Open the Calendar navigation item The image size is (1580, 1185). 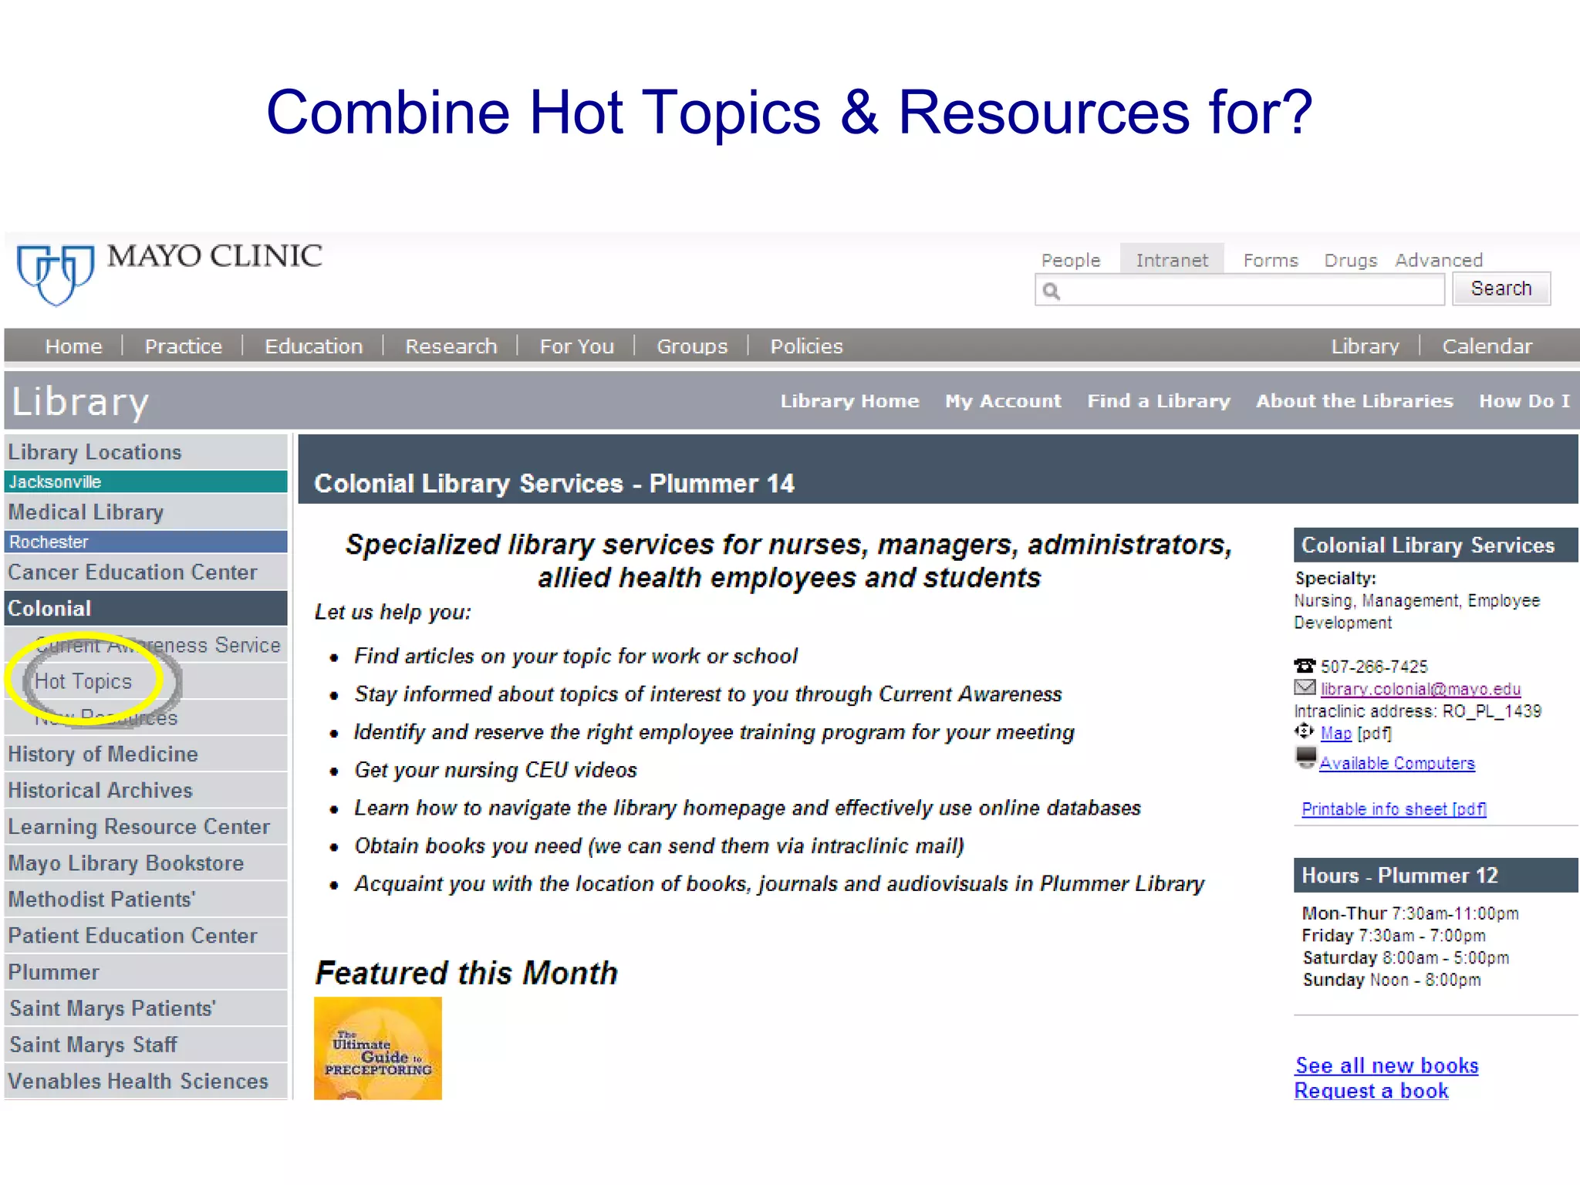(1487, 346)
